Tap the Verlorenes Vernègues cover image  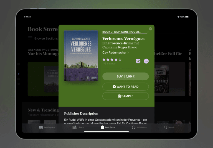[x=81, y=56]
